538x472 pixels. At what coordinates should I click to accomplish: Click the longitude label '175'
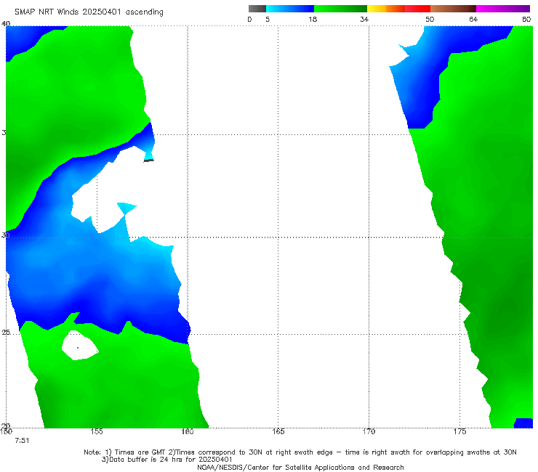[459, 431]
